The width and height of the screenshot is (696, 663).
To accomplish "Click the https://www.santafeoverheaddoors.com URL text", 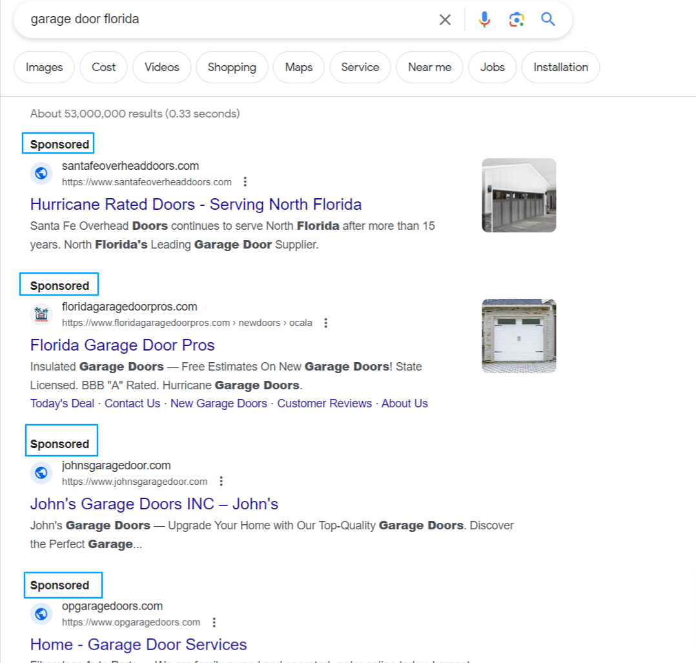I will 147,183.
